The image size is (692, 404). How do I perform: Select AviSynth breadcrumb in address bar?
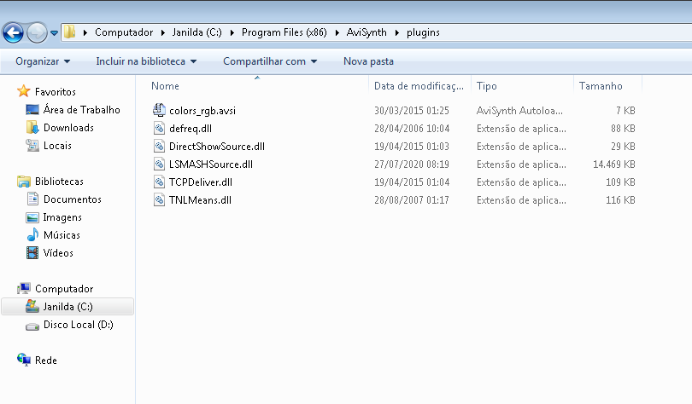coord(367,32)
